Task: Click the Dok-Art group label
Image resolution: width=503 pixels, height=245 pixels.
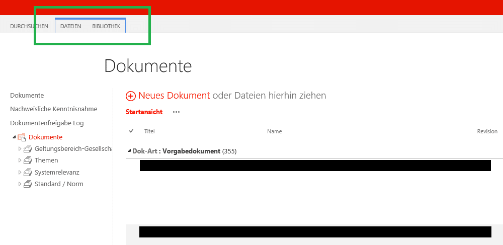Action: click(146, 151)
